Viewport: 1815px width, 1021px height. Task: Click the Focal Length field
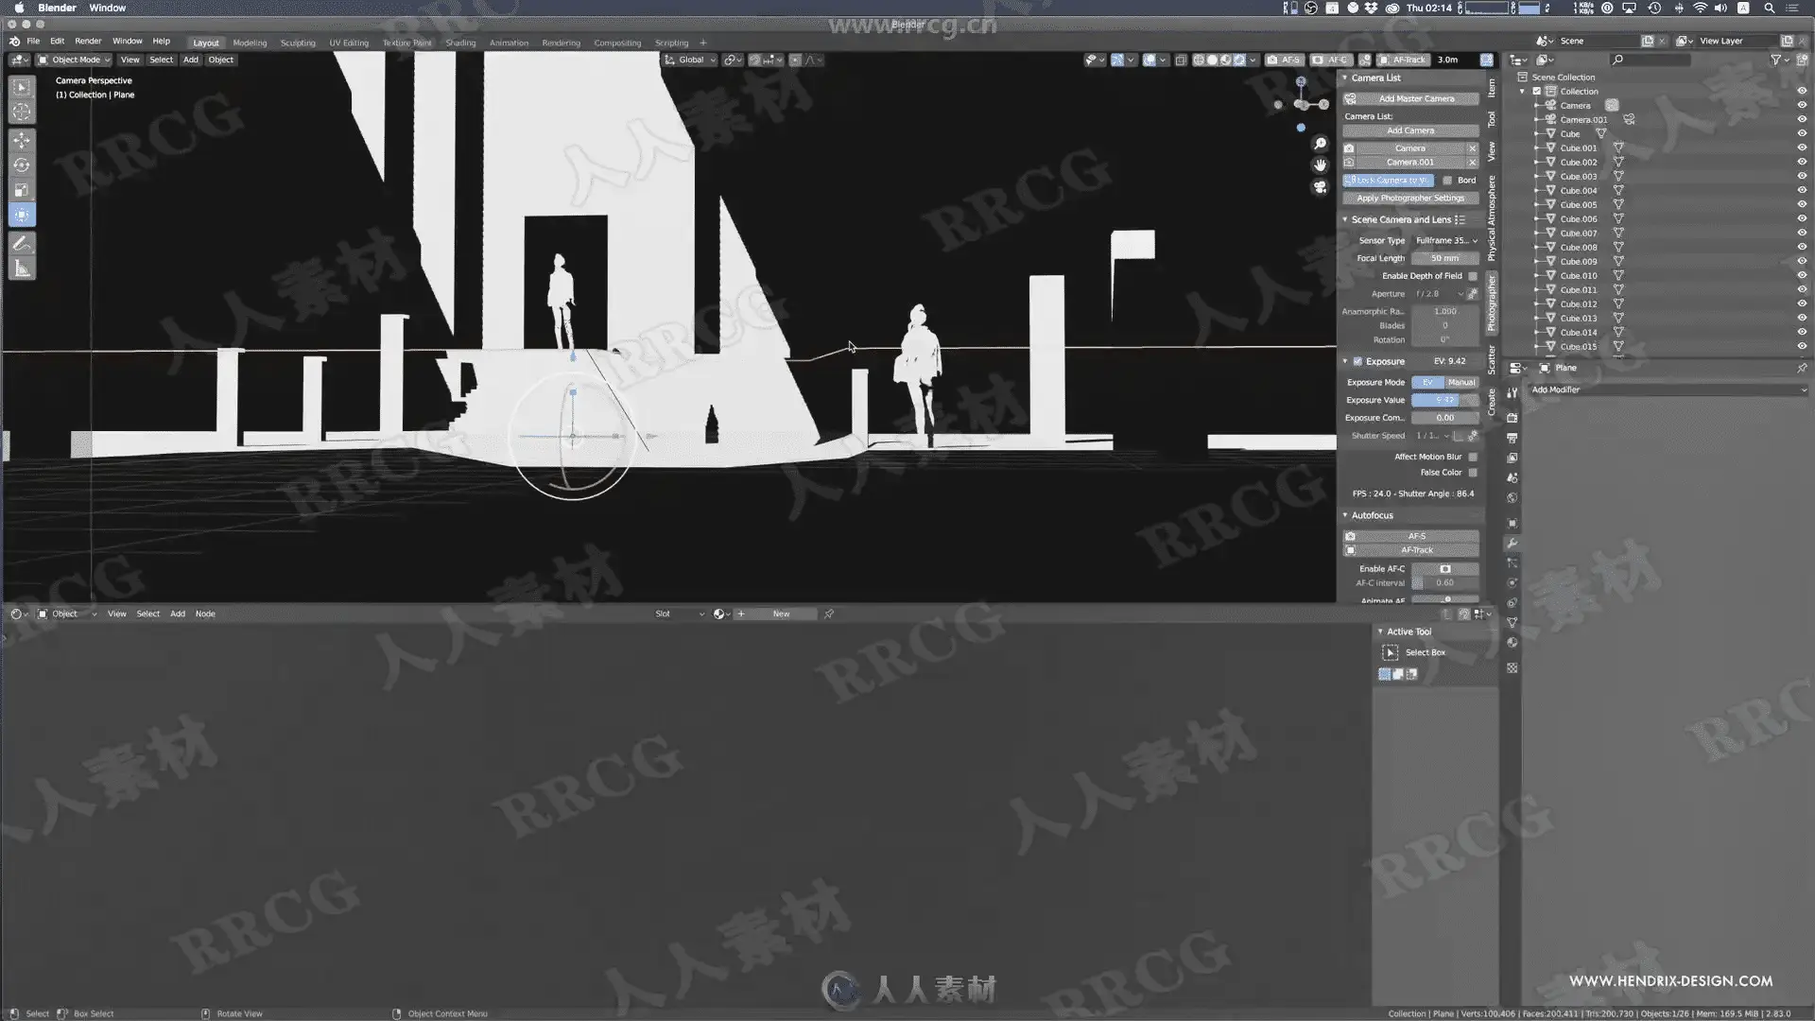[x=1444, y=258]
